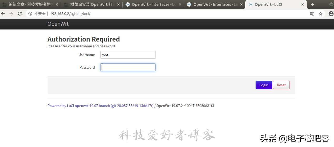Open the Powered by LuCI openwrt-19.07 link

pos(100,106)
